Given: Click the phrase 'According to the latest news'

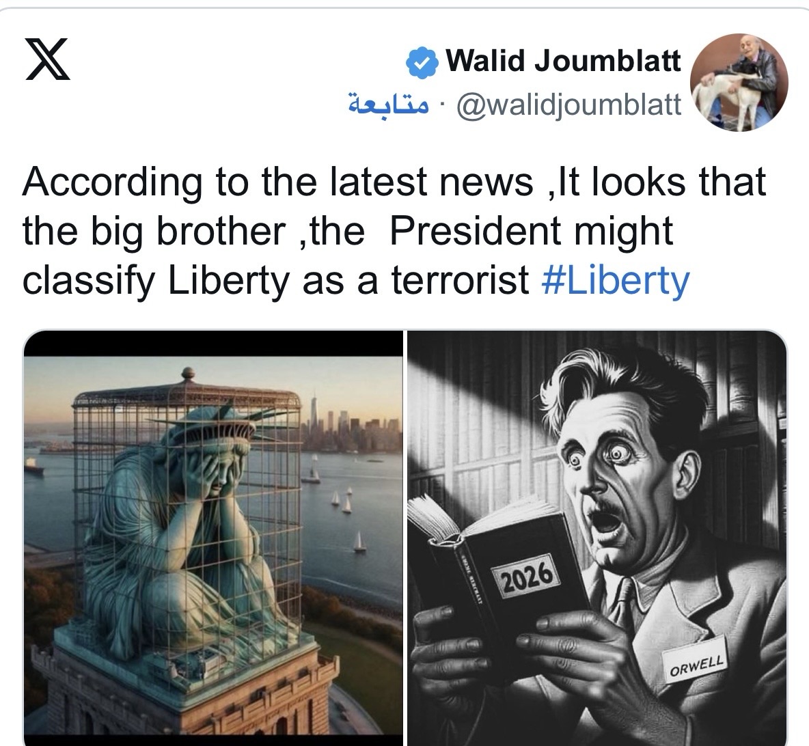Looking at the screenshot, I should coord(277,182).
